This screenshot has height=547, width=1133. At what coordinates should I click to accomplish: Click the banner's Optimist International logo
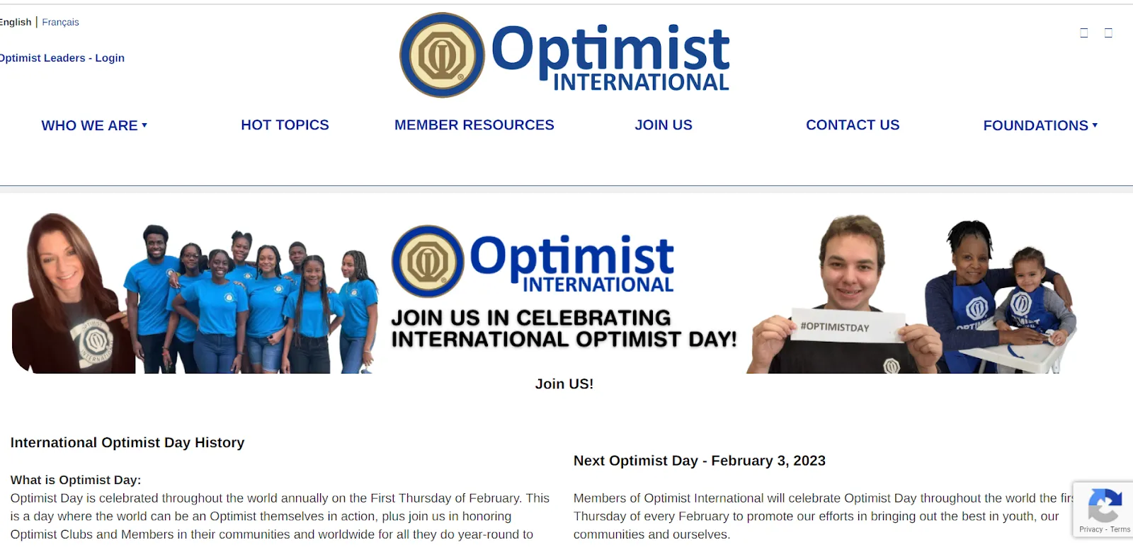tap(533, 261)
